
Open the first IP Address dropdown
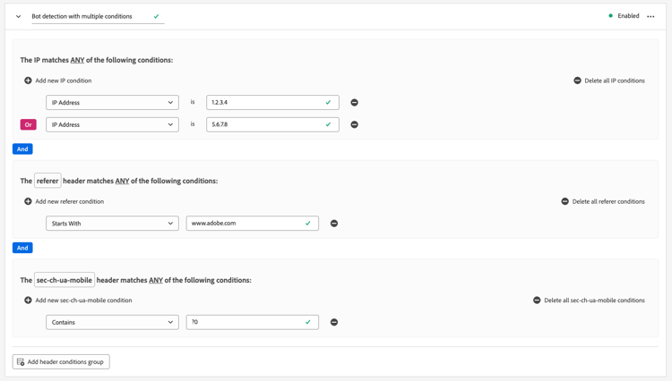(112, 103)
